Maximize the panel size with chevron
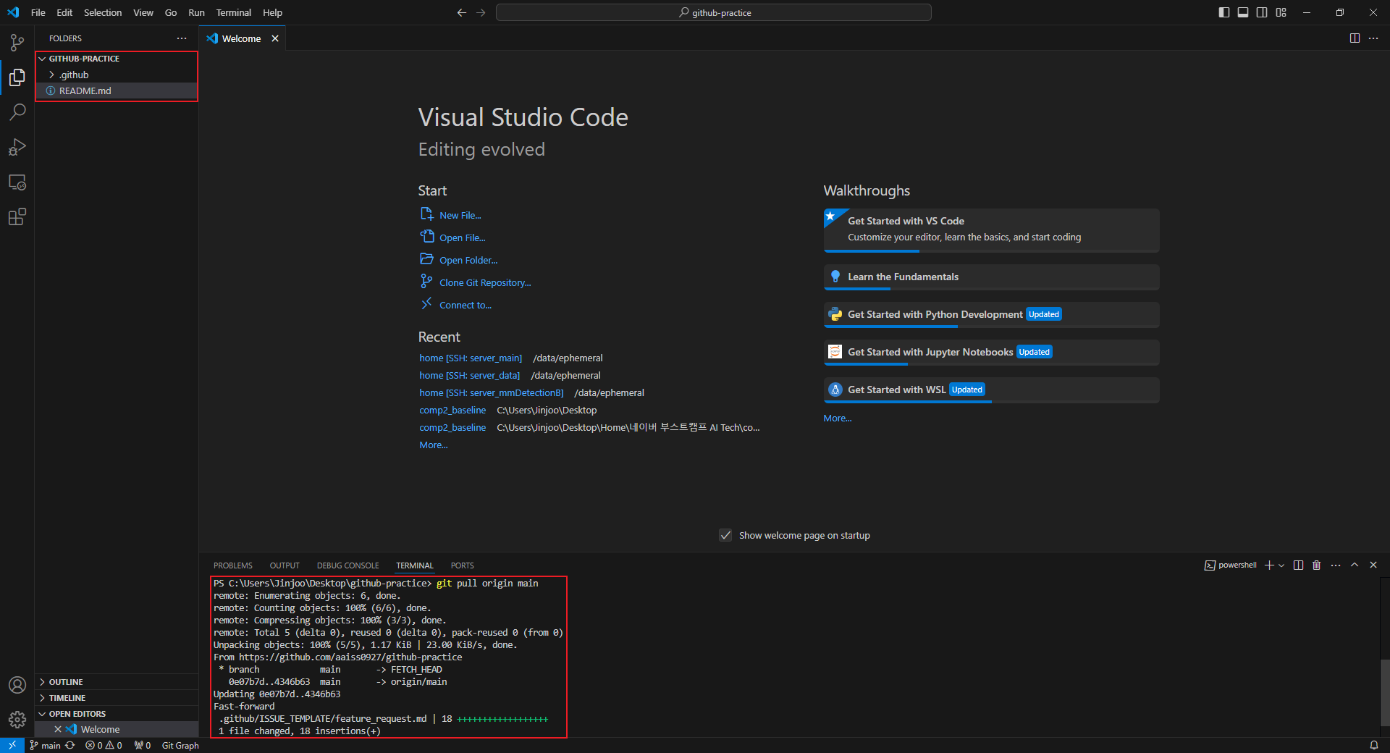Screen dimensions: 1390x753 [1355, 565]
